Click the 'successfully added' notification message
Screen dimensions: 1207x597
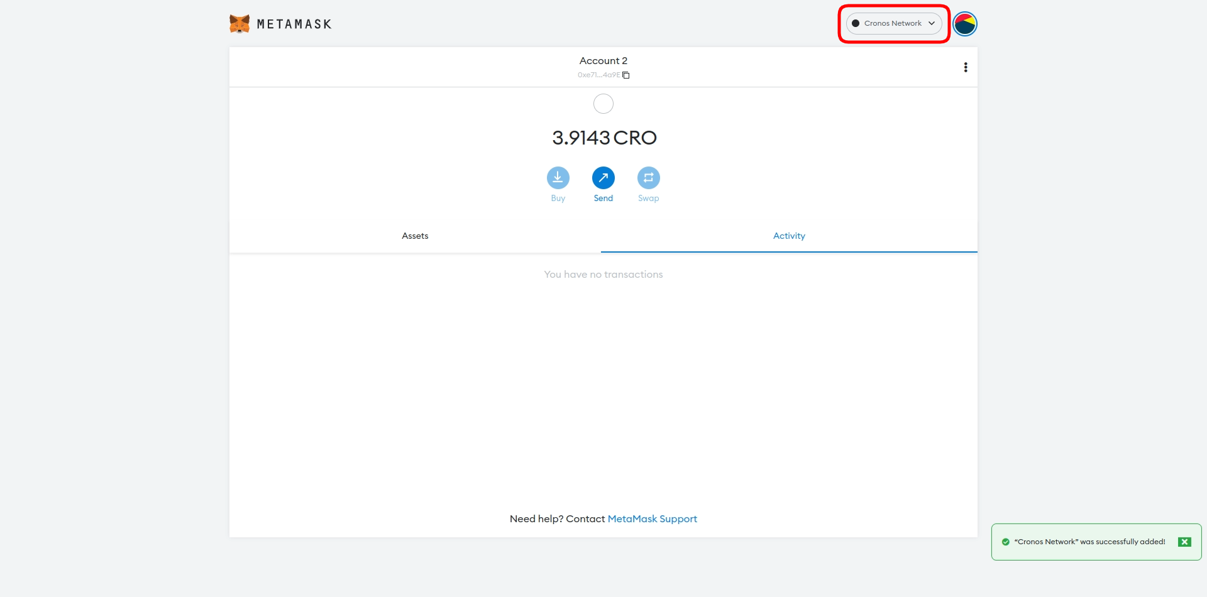click(1089, 542)
